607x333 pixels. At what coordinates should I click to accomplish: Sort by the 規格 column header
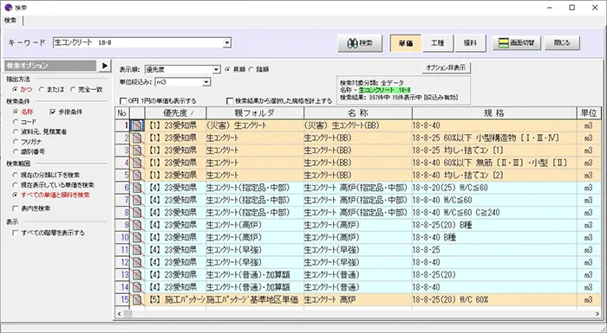494,113
